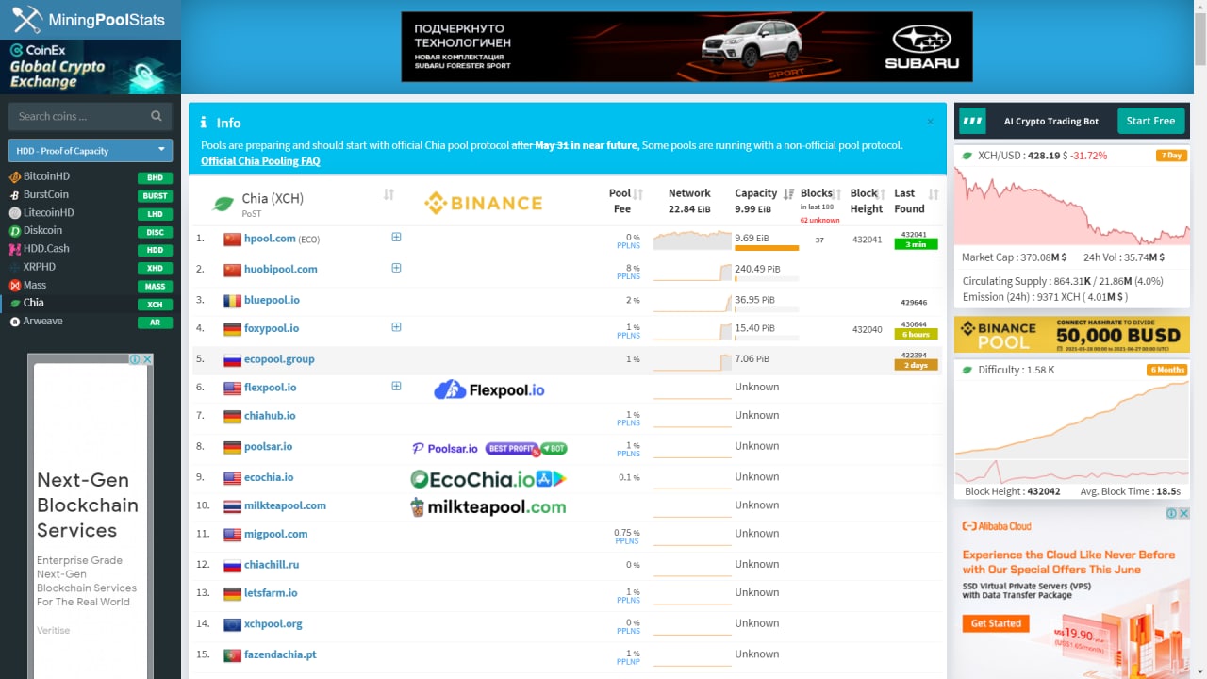
Task: Click China flag next to hpool.com
Action: 232,240
